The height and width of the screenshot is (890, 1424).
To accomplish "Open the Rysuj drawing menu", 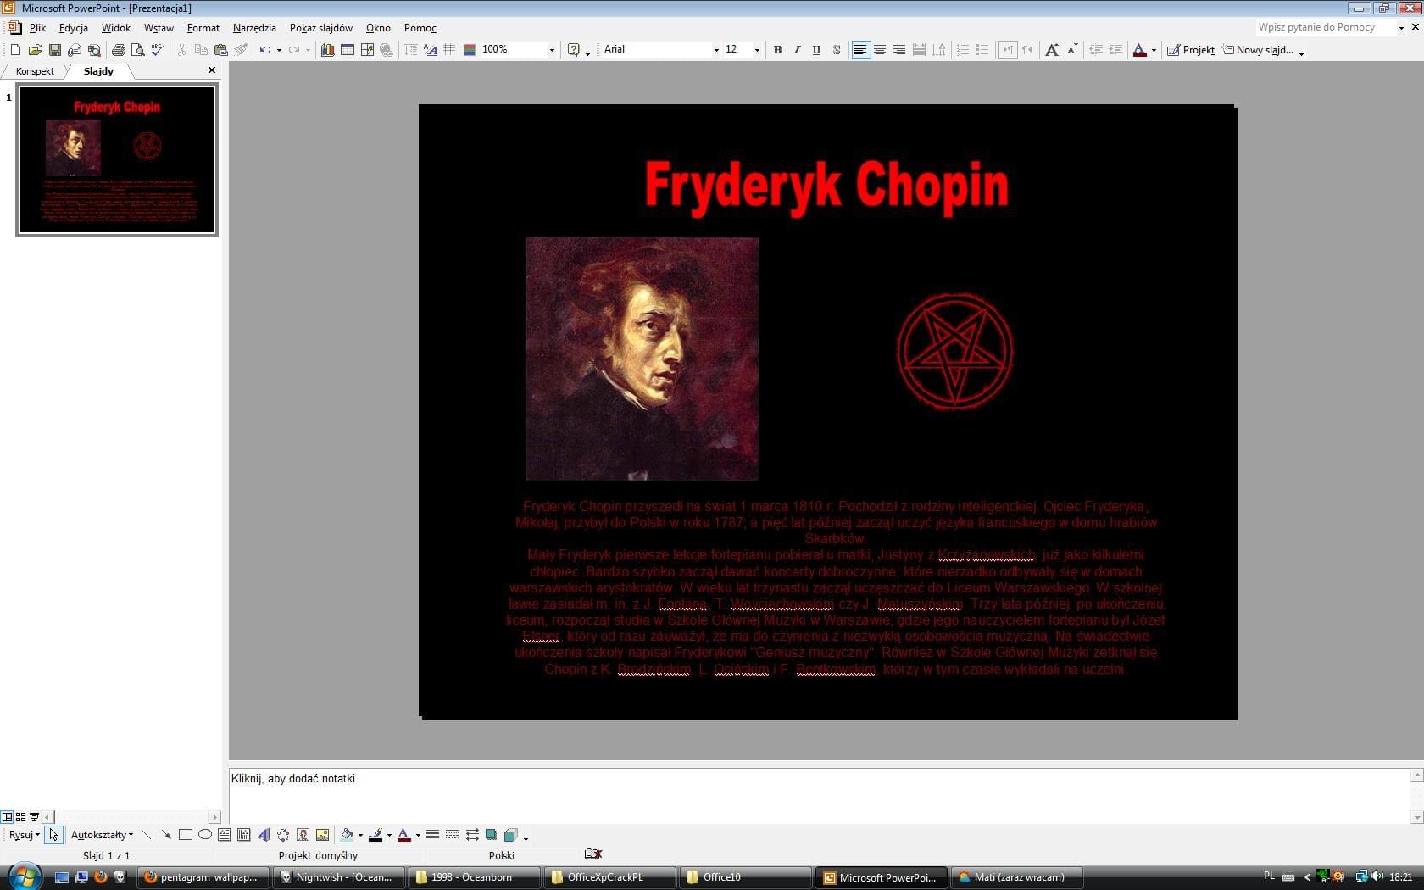I will click(x=24, y=835).
